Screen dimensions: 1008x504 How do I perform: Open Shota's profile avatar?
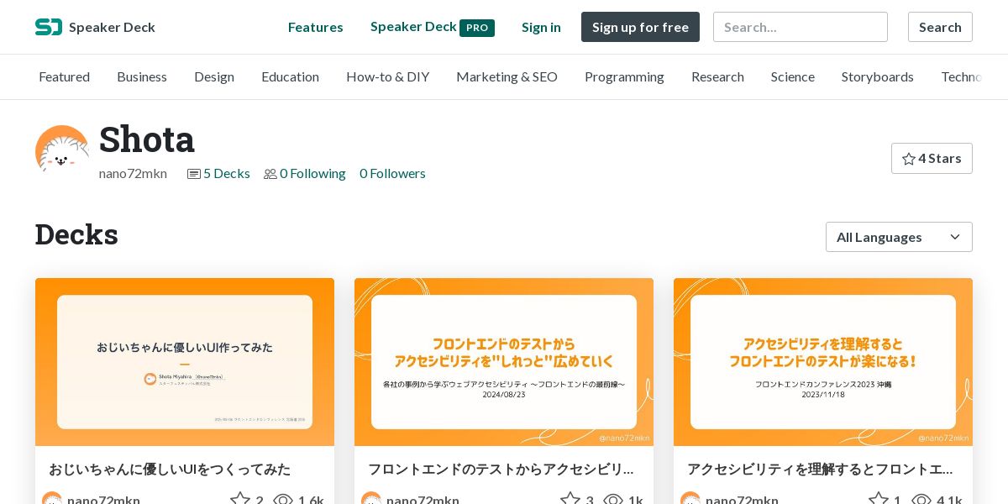(x=62, y=152)
